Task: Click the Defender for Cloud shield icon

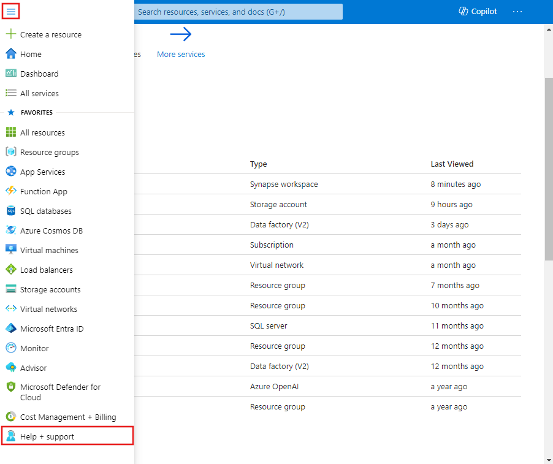Action: pos(11,387)
